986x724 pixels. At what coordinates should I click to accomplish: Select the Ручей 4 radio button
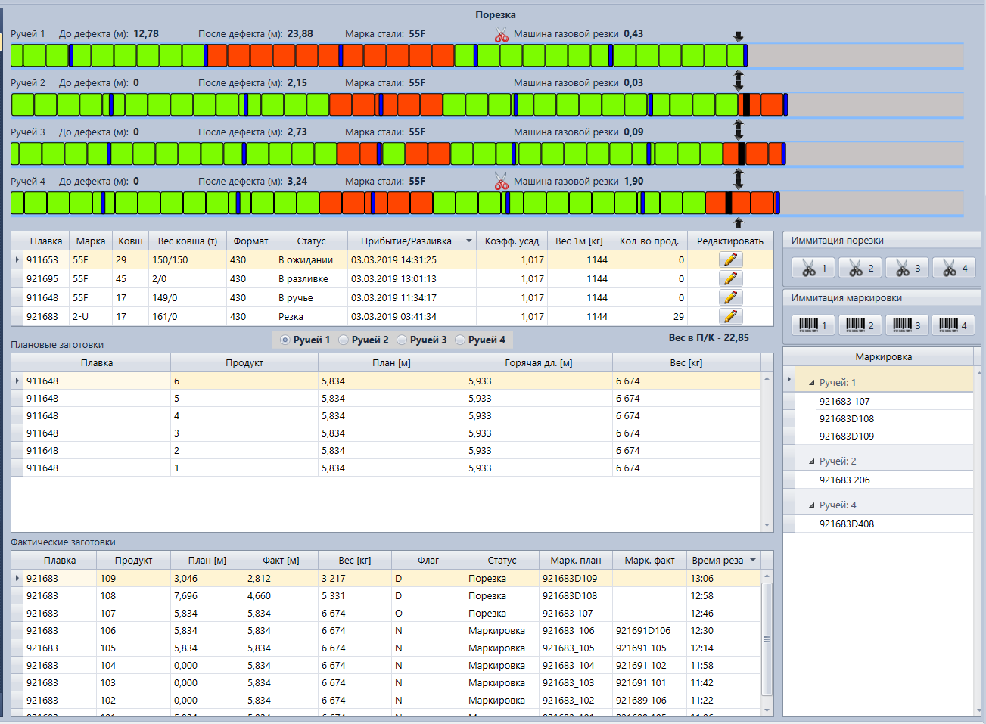[461, 340]
